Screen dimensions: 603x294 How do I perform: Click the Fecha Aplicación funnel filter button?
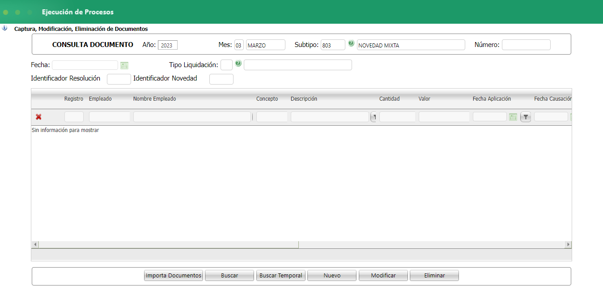[526, 117]
